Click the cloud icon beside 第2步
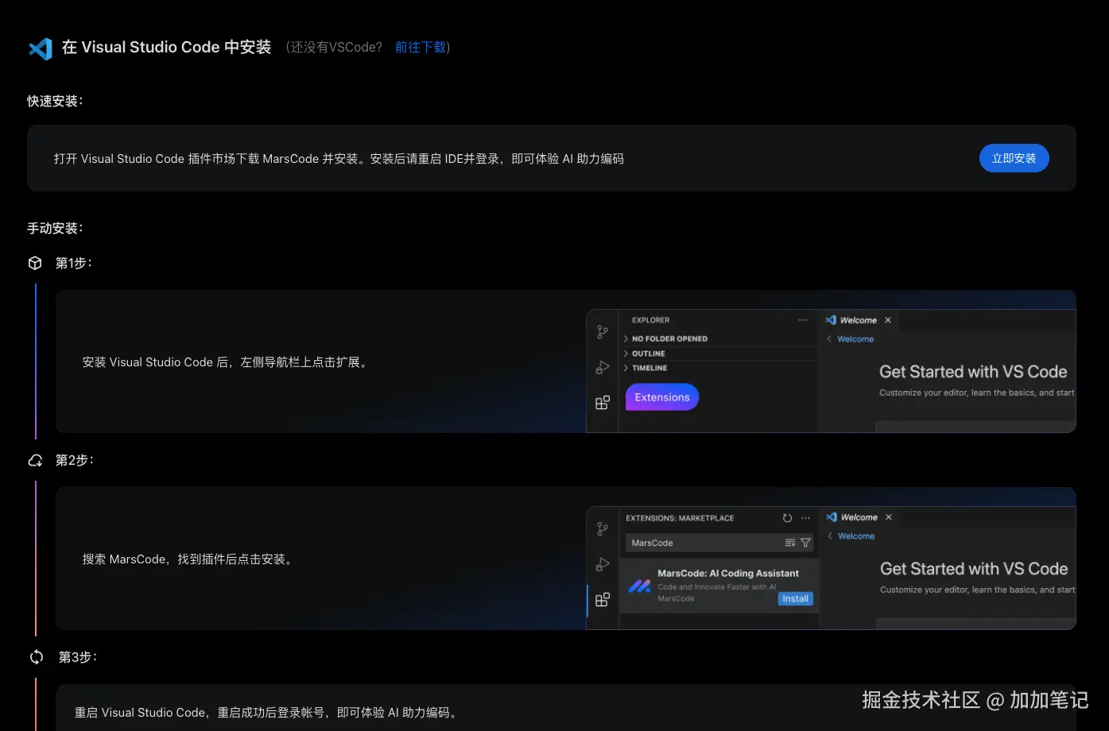1109x731 pixels. point(35,460)
